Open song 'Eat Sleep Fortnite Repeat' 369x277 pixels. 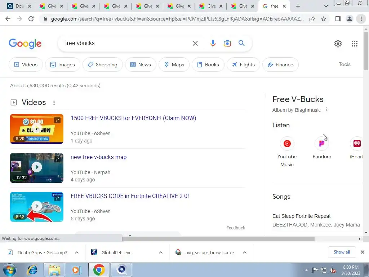(301, 216)
